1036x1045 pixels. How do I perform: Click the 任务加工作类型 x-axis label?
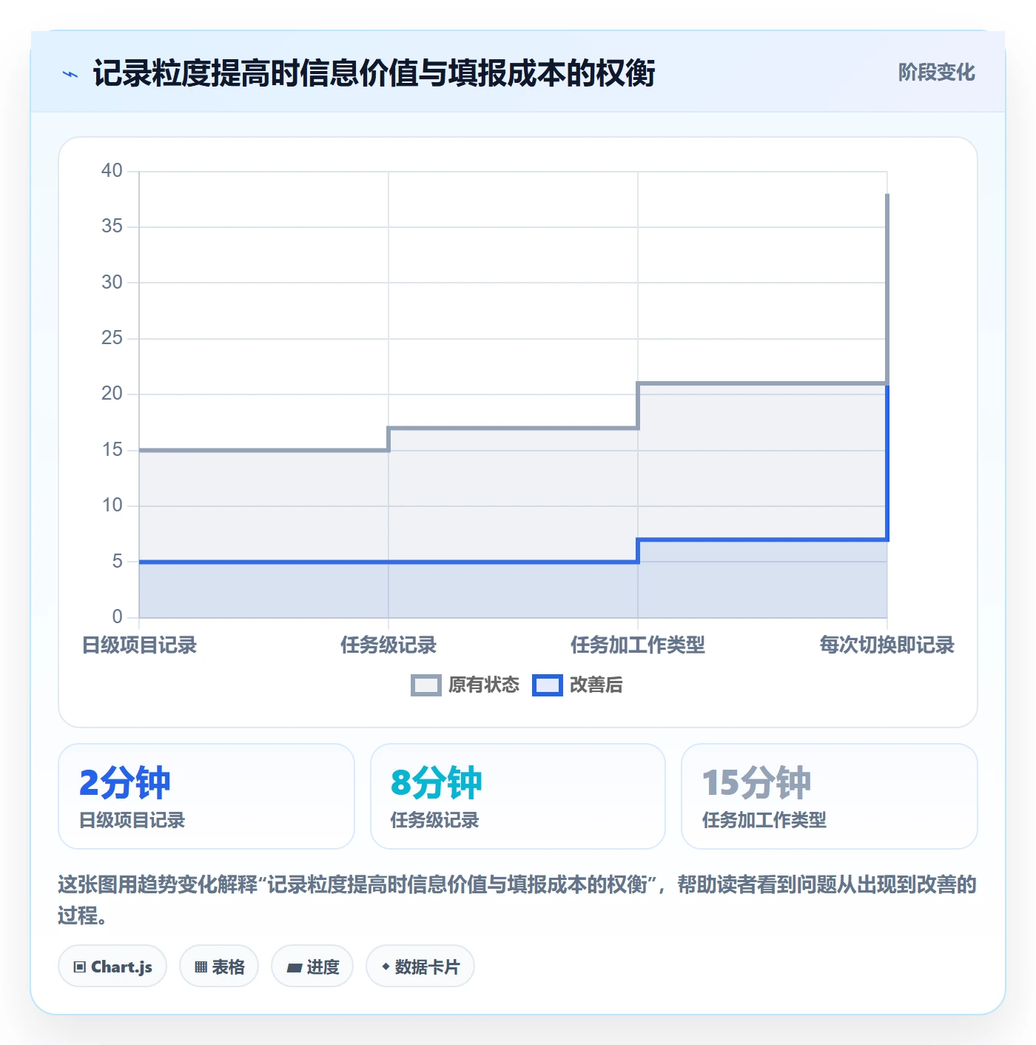point(638,645)
